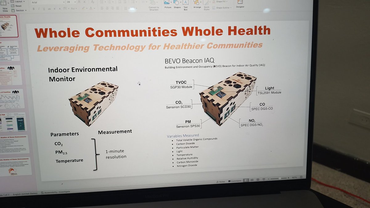
Task: Click the Whole Communities Whole Health title
Action: tap(153, 32)
